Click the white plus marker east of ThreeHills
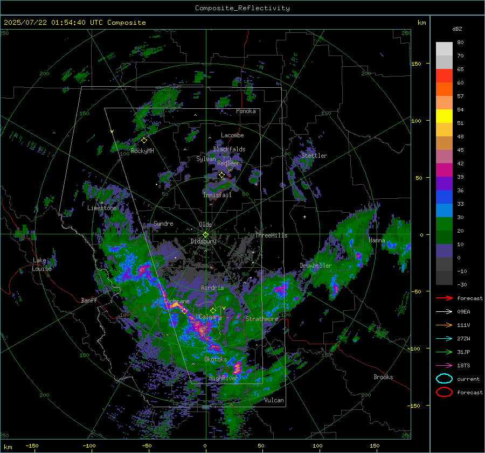Screen dimensions: 485x453 tap(304, 217)
